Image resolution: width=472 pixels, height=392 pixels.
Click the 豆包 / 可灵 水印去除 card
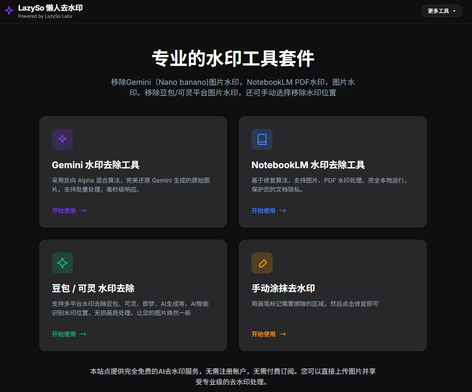click(133, 295)
